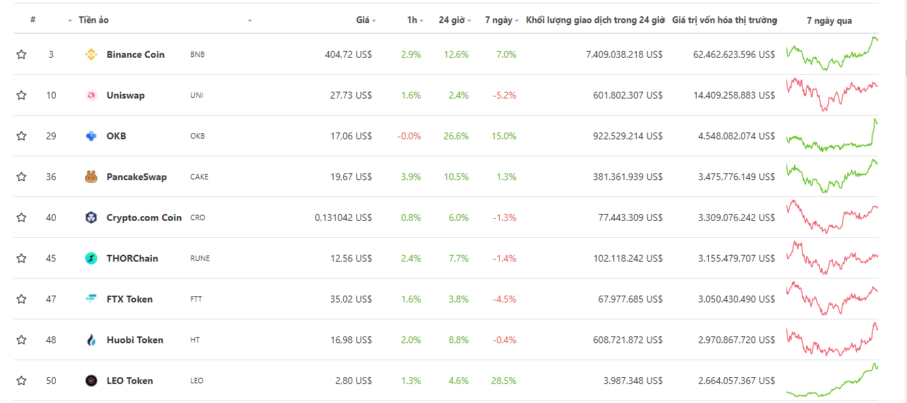Click the RUNE ticker symbol
907x403 pixels.
point(200,258)
